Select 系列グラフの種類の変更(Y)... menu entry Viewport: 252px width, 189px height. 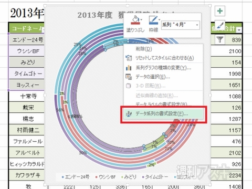click(x=163, y=68)
